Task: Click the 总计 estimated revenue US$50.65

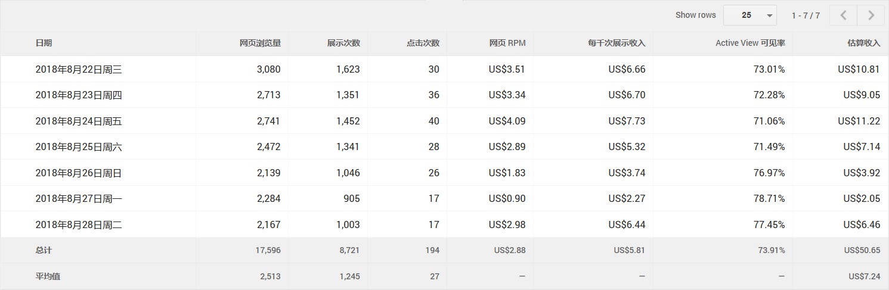Action: pos(859,250)
